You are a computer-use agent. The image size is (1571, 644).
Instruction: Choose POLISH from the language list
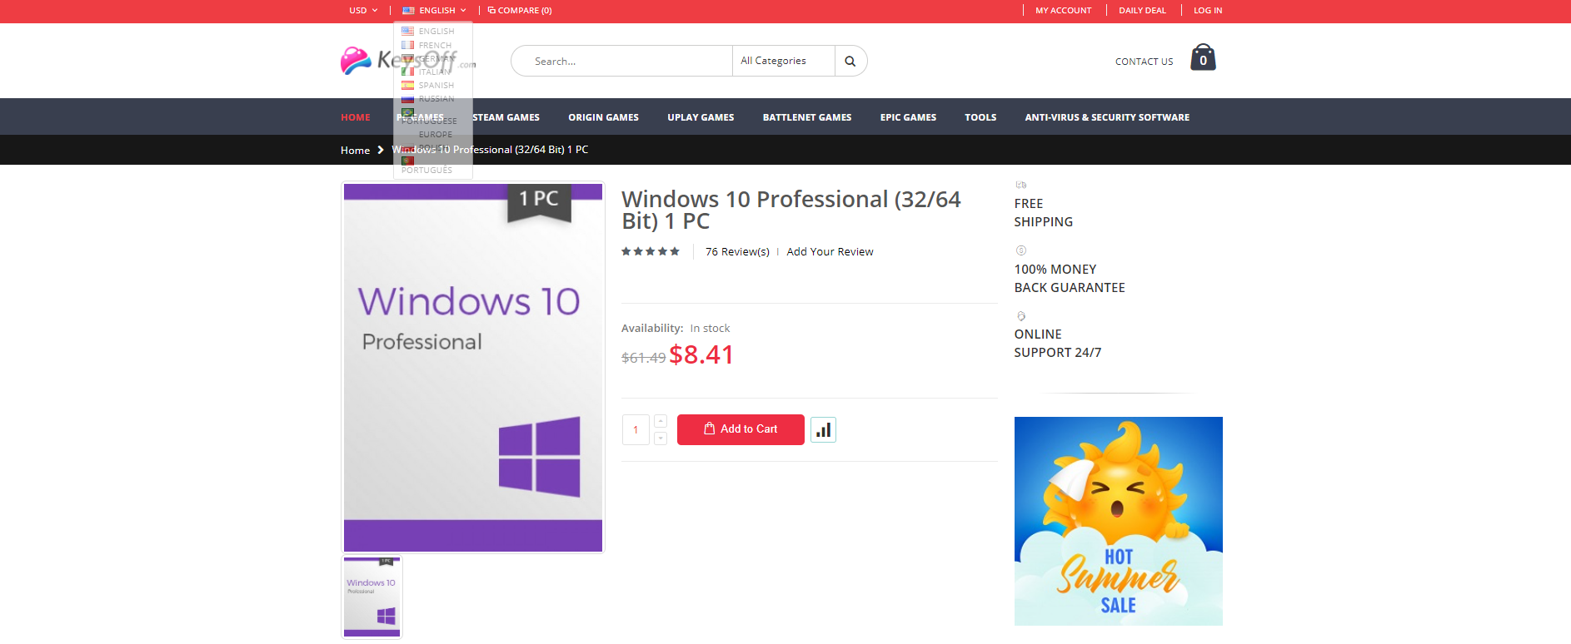click(x=427, y=147)
